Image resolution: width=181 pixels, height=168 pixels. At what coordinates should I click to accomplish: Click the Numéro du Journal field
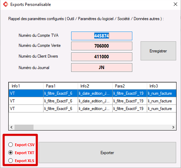click(102, 67)
